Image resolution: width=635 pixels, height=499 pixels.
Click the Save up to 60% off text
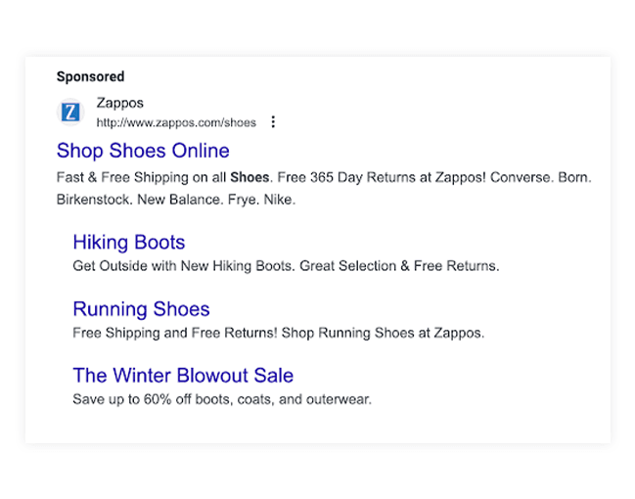click(222, 399)
